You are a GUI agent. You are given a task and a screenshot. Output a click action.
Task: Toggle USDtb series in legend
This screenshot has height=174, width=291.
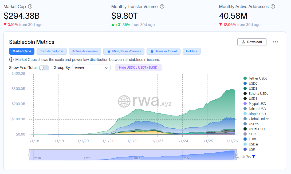251,124
